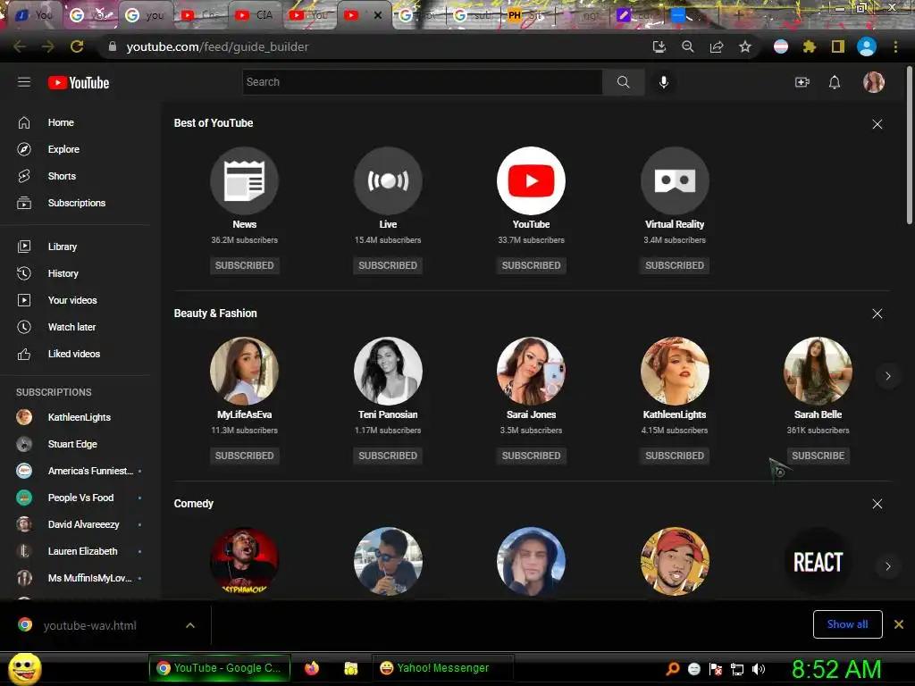The width and height of the screenshot is (915, 686).
Task: Click the search magnifier button
Action: pyautogui.click(x=623, y=82)
